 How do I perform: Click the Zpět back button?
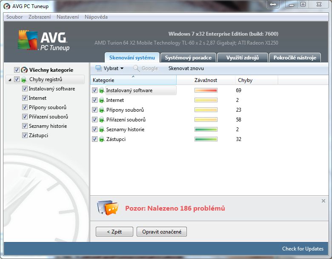coord(114,231)
